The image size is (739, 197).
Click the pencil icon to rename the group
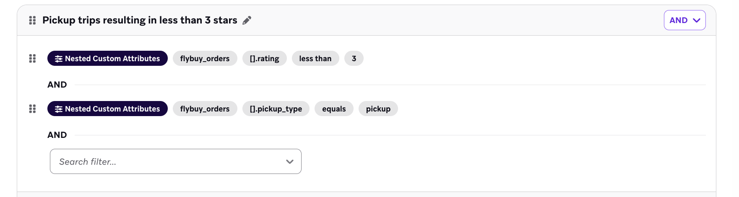coord(247,20)
